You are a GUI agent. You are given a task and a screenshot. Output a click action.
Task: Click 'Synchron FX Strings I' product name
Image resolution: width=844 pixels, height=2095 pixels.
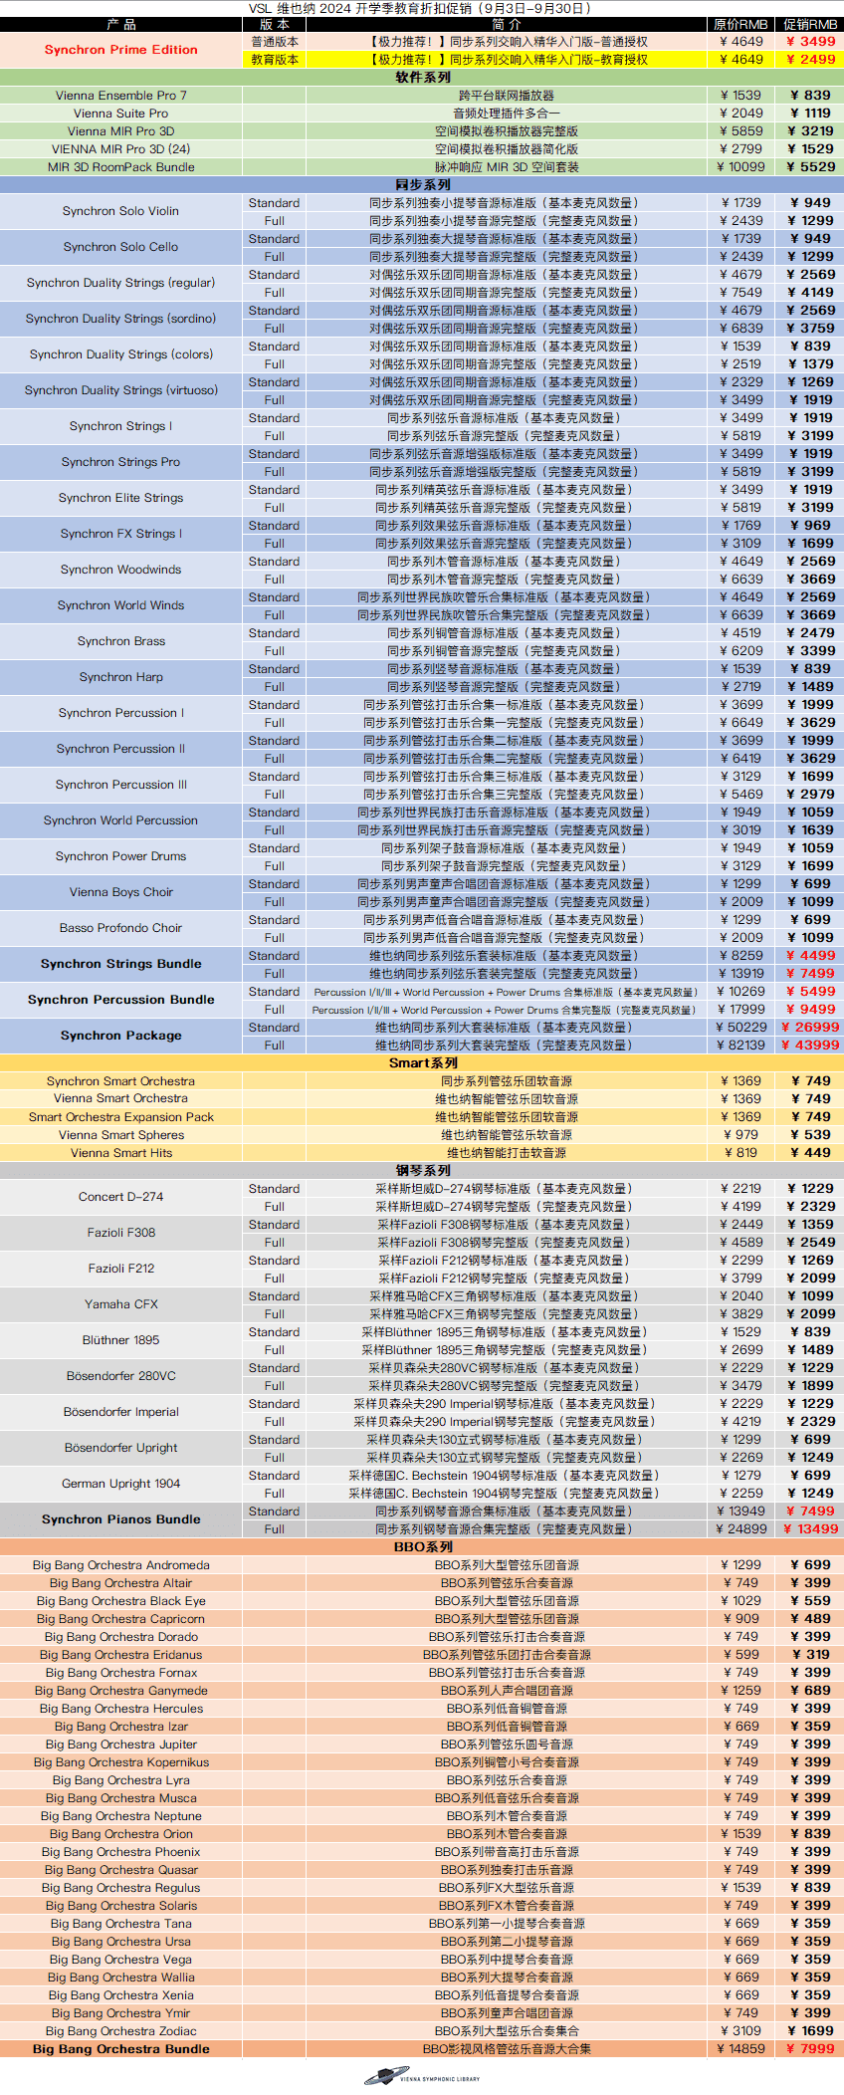121,534
